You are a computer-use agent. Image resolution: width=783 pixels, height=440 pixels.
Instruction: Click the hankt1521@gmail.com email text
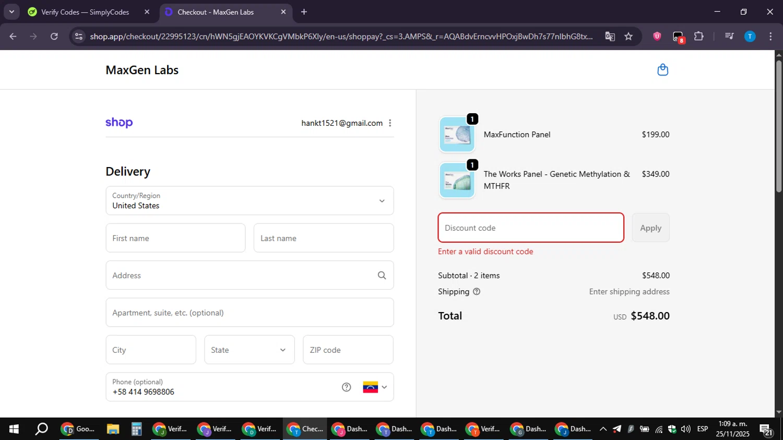[342, 123]
